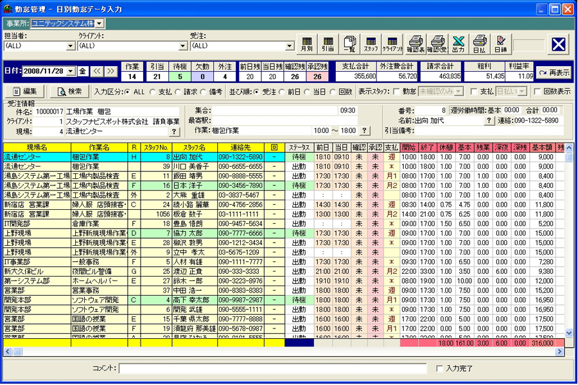
Task: Click the 出力 Excel export icon
Action: [x=458, y=43]
